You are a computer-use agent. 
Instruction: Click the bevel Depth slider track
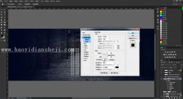pyautogui.click(x=107, y=41)
